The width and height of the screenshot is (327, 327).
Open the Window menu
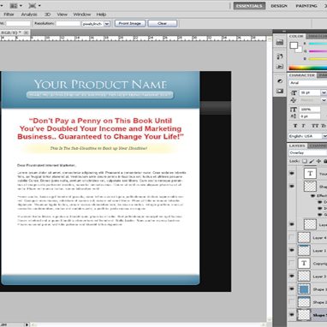click(x=82, y=15)
